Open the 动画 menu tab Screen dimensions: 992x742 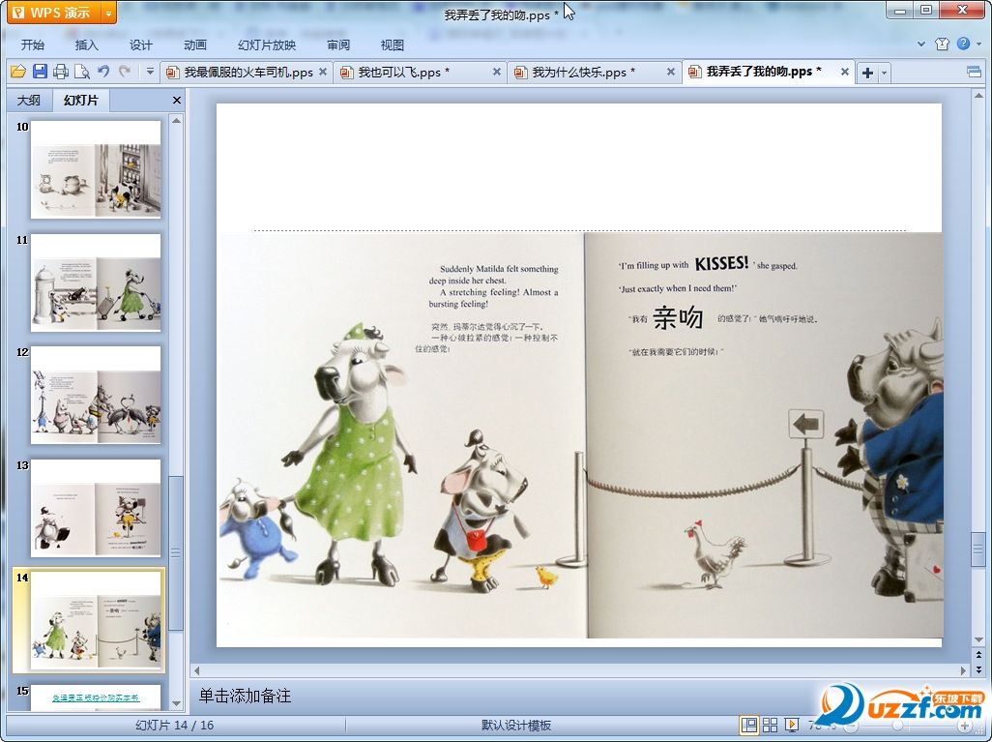pos(195,45)
